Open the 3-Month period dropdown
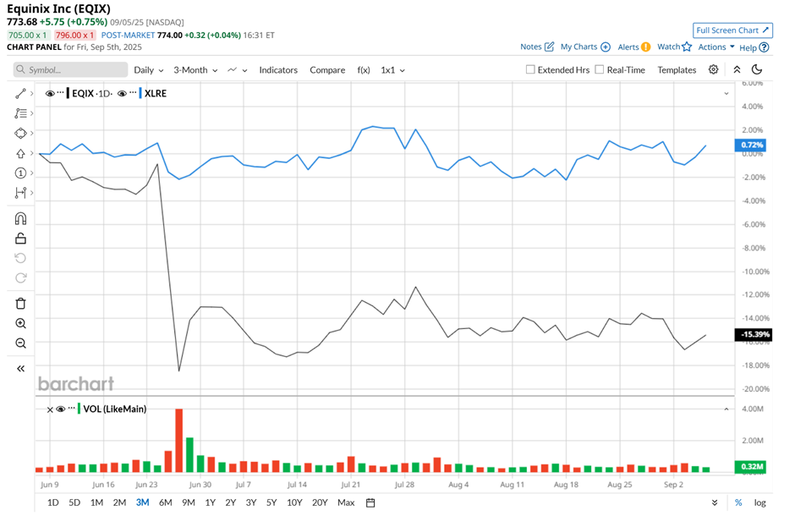Image resolution: width=795 pixels, height=516 pixels. 195,70
